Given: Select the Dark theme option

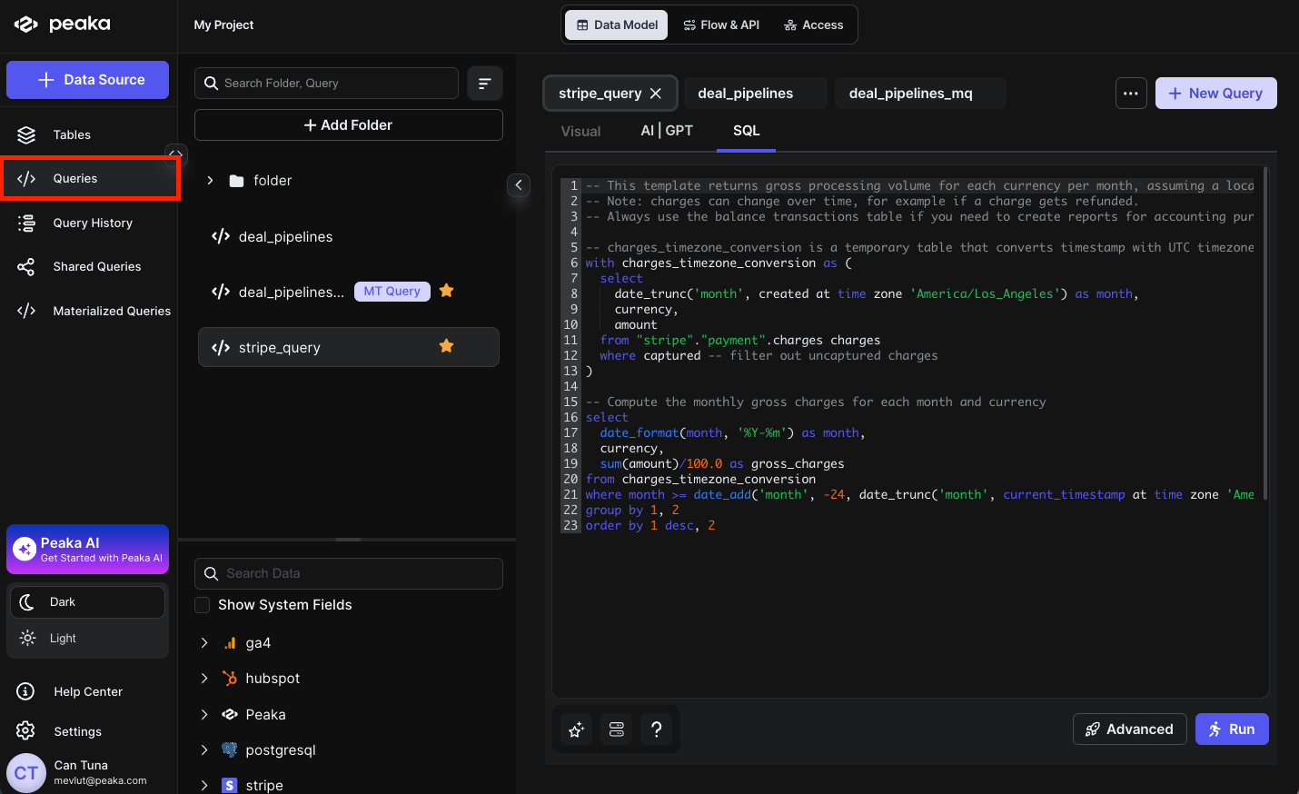Looking at the screenshot, I should (x=63, y=602).
